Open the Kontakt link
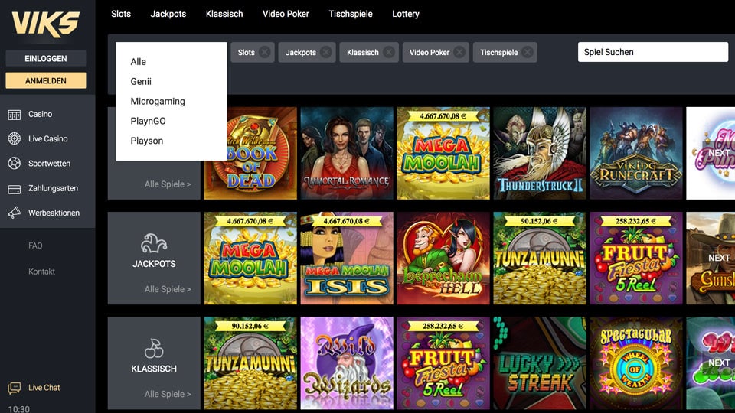 41,271
